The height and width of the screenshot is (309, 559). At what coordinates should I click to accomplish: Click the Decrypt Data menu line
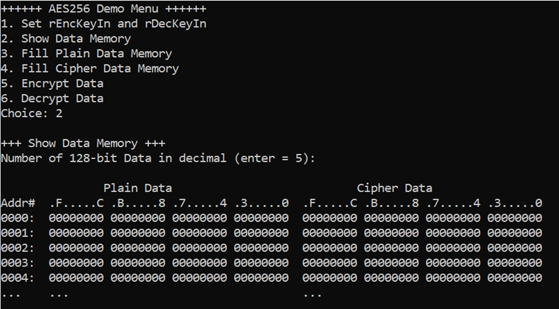[x=52, y=99]
